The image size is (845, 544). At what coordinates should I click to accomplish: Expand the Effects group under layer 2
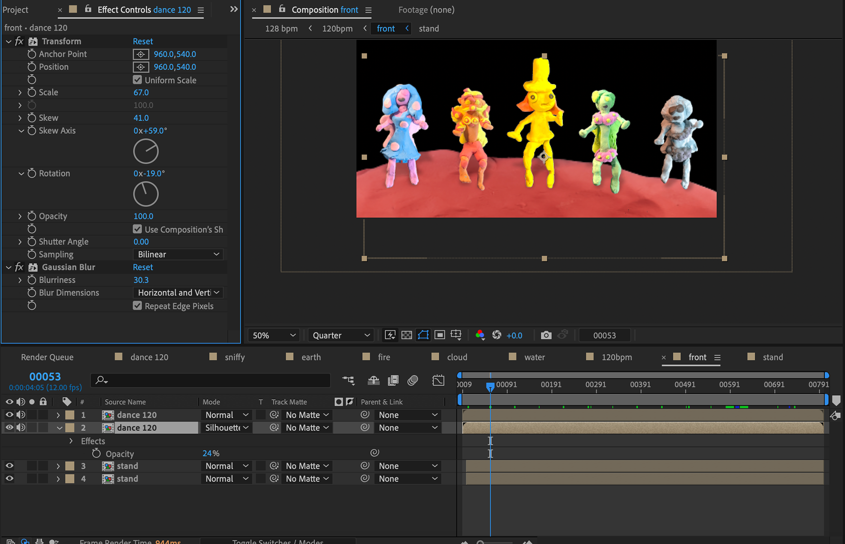click(71, 441)
